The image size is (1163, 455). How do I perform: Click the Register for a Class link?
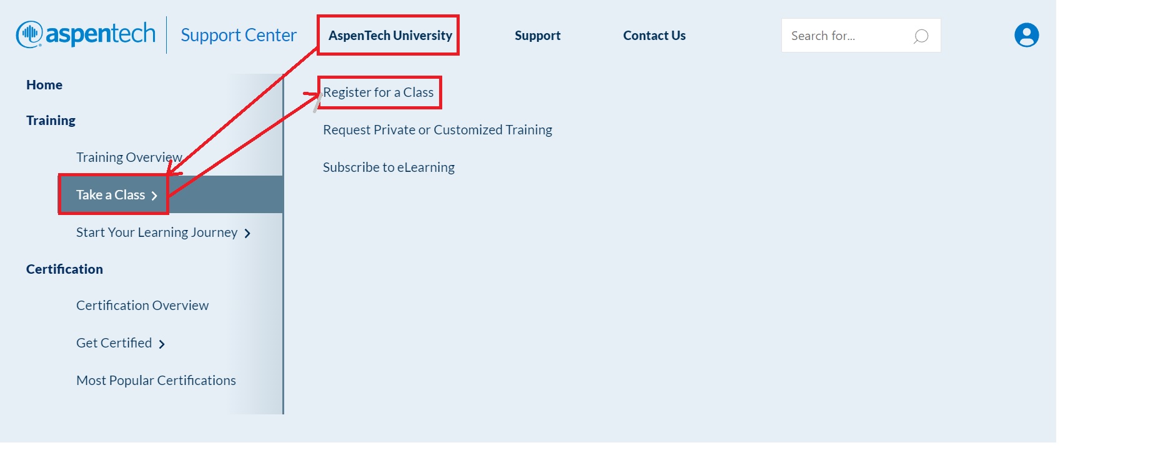coord(378,92)
